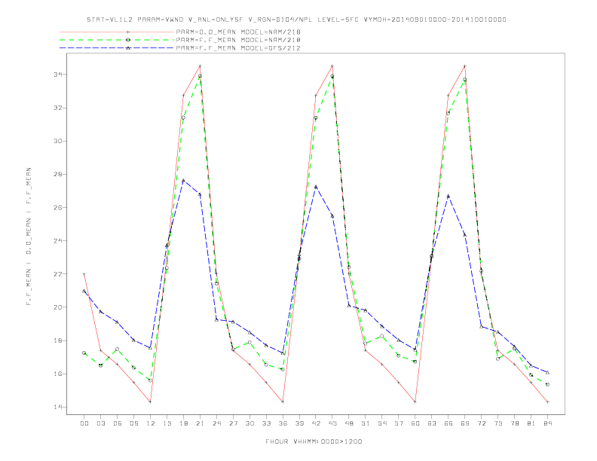The image size is (597, 461).
Task: Click forecast hour label 33 on x-axis
Action: click(266, 423)
